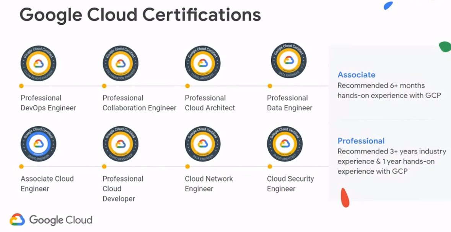Click the 'Professional Data Engineer' label
Screen dimensions: 451x232
290,103
